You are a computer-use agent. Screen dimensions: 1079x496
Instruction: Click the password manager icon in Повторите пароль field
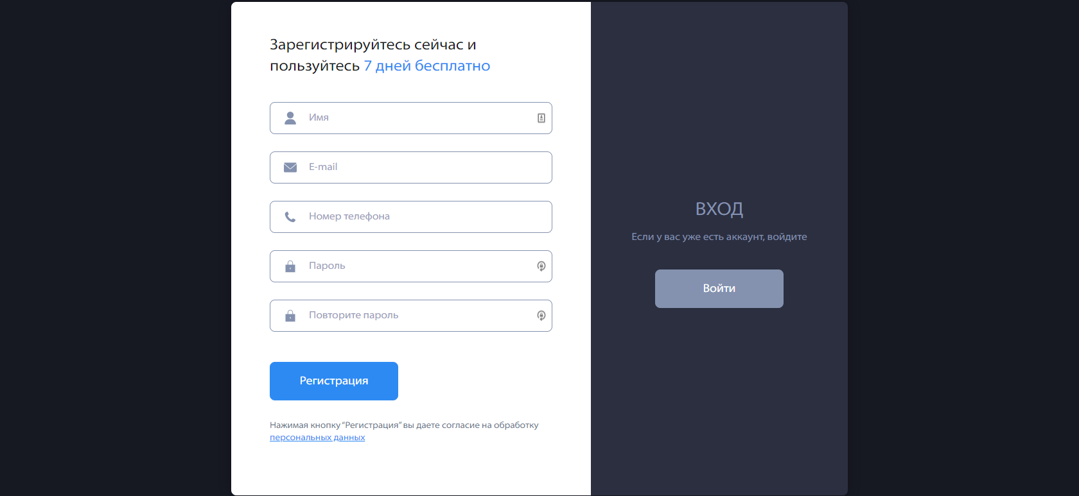pyautogui.click(x=541, y=316)
